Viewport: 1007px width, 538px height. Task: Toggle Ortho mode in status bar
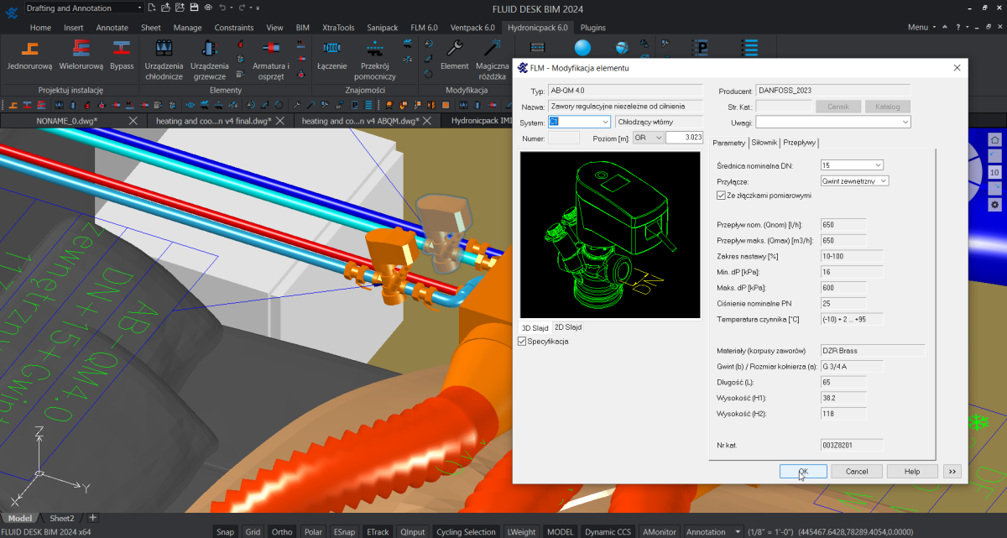tap(282, 531)
